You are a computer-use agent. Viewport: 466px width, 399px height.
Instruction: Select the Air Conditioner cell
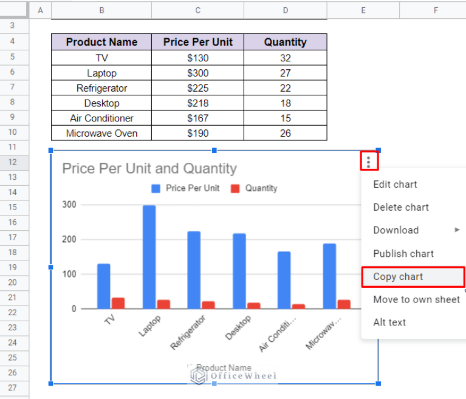click(101, 118)
